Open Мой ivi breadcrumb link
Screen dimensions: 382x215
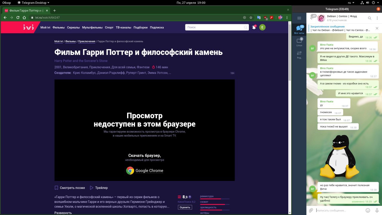pos(58,41)
